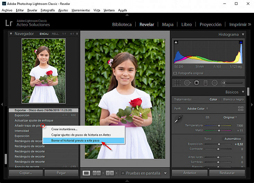The height and width of the screenshot is (183, 254).
Task: Select the Adjustment brush tool
Action: [224, 83]
